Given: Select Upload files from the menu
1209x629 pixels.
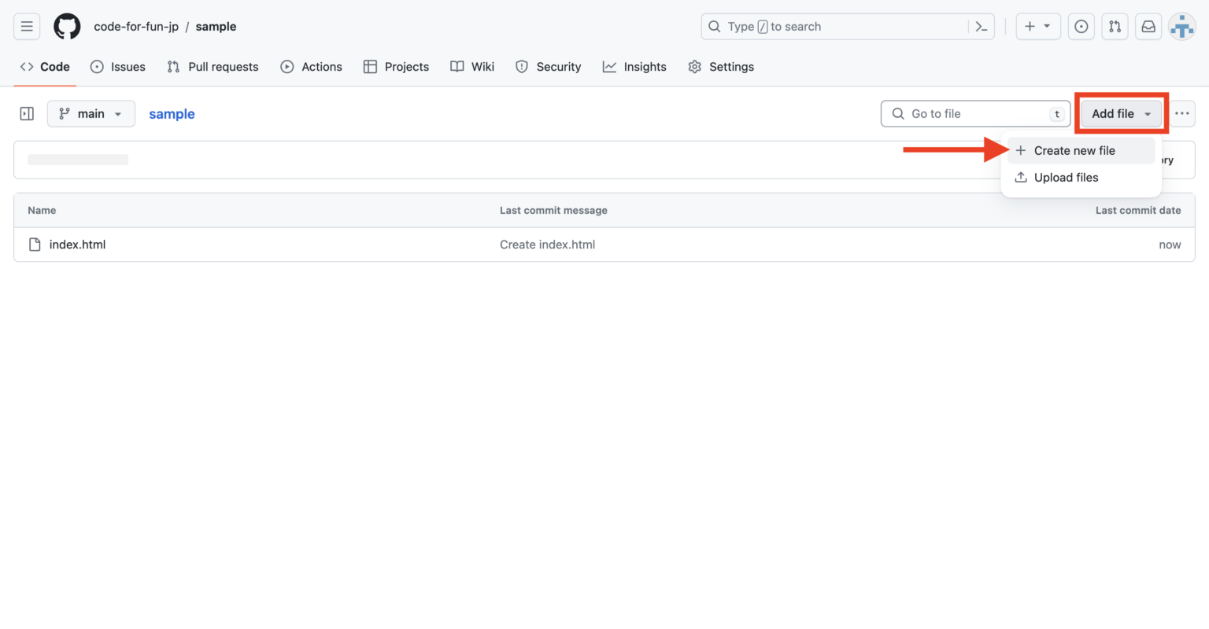Looking at the screenshot, I should click(x=1066, y=177).
